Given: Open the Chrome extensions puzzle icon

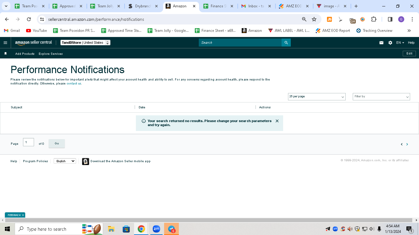Looking at the screenshot, I should pos(374,19).
